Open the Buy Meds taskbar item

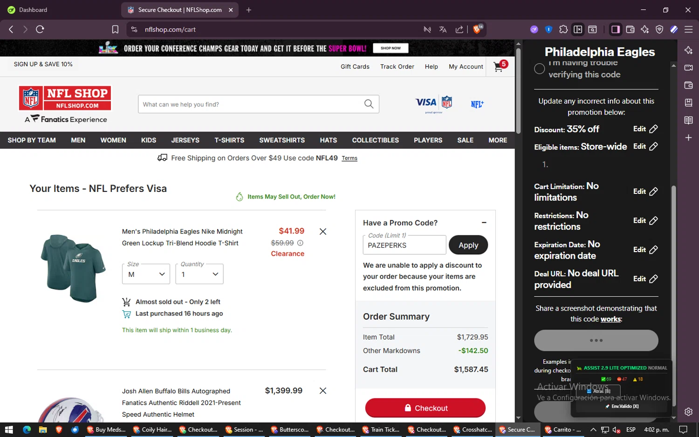[x=106, y=430]
